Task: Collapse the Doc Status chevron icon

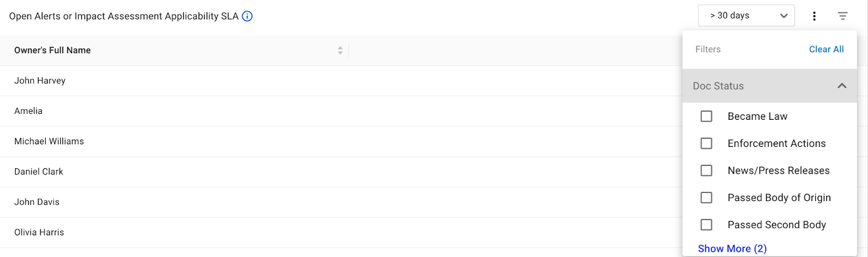Action: [x=842, y=86]
